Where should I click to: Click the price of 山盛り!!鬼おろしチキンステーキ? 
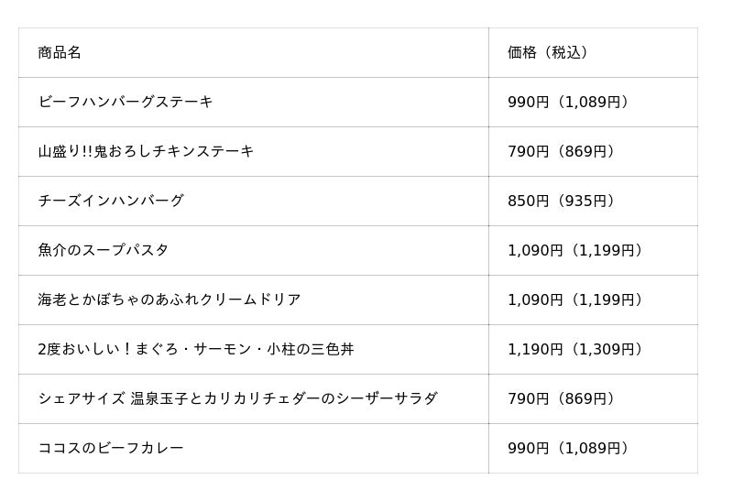[x=560, y=151]
